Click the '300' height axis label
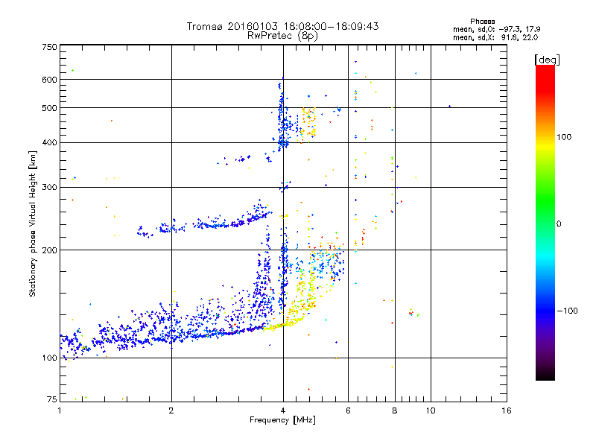This screenshot has height=447, width=596. [x=49, y=187]
